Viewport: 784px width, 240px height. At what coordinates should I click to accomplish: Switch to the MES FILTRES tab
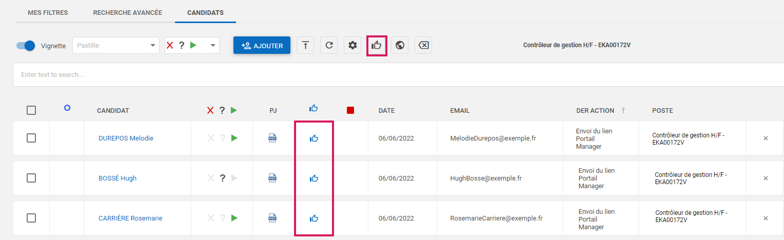tap(48, 12)
